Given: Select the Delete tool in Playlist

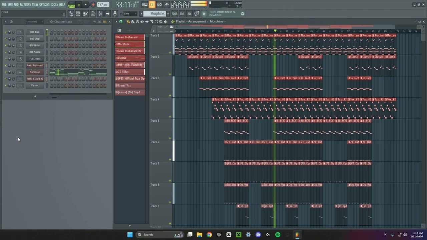Looking at the screenshot, I should coord(137,22).
